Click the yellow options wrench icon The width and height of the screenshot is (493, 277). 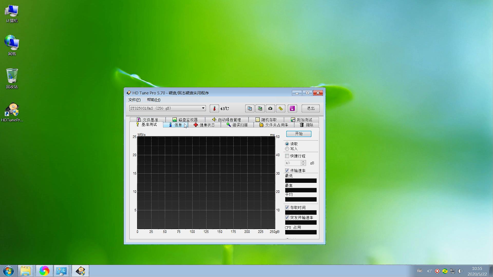tap(280, 108)
